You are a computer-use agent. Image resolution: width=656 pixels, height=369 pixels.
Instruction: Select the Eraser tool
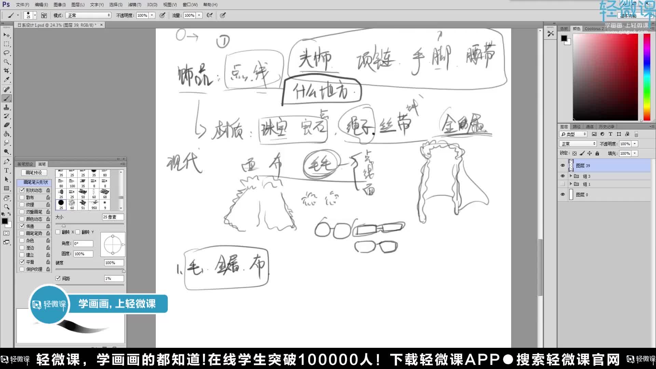click(6, 125)
